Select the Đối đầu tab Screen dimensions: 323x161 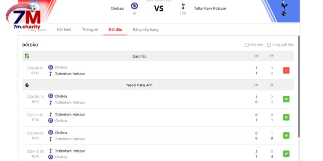(x=115, y=30)
